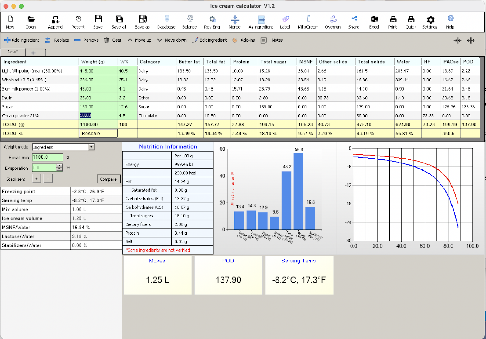Open recipe Notes
The image size is (486, 339).
point(272,40)
